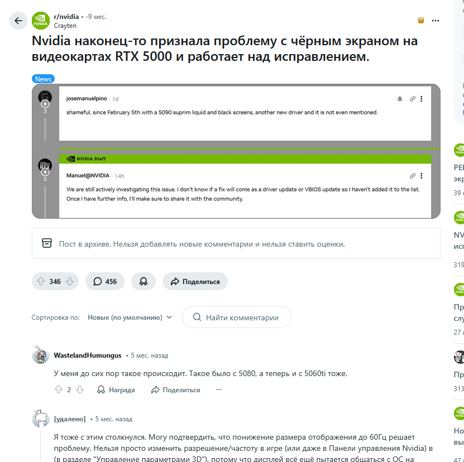
Task: Click the magnifier icon in comment search
Action: pyautogui.click(x=197, y=317)
